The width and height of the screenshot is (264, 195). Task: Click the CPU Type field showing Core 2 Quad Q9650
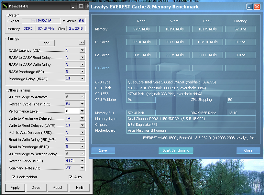pyautogui.click(x=191, y=82)
